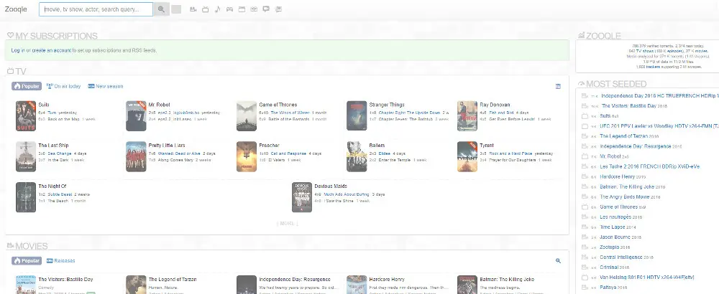
Task: Select the TV Popular tab
Action: (x=27, y=86)
